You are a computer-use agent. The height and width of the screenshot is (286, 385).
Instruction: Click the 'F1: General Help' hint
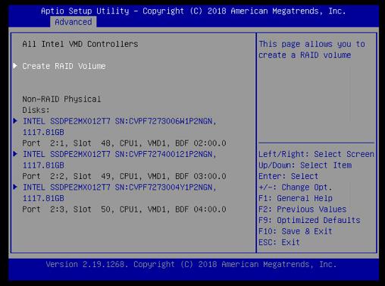pos(296,198)
